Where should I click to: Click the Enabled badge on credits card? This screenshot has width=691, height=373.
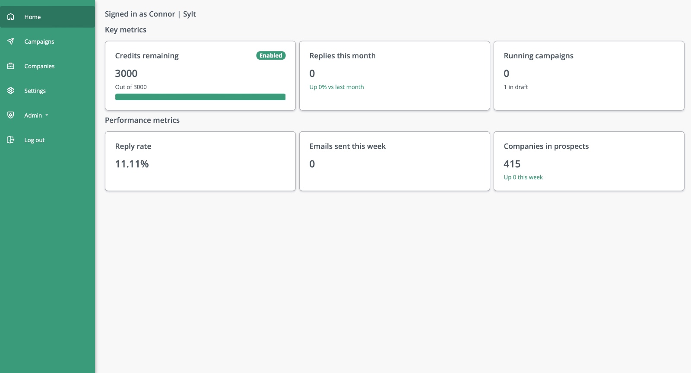tap(271, 56)
